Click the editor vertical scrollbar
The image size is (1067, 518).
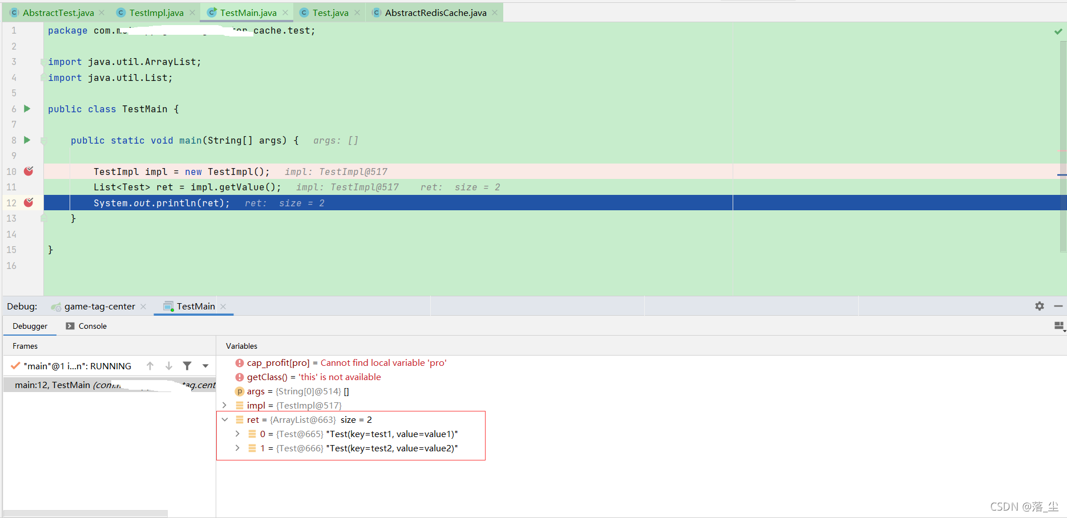point(1063,145)
